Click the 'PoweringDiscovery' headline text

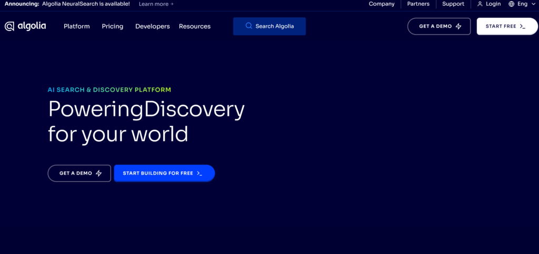146,110
